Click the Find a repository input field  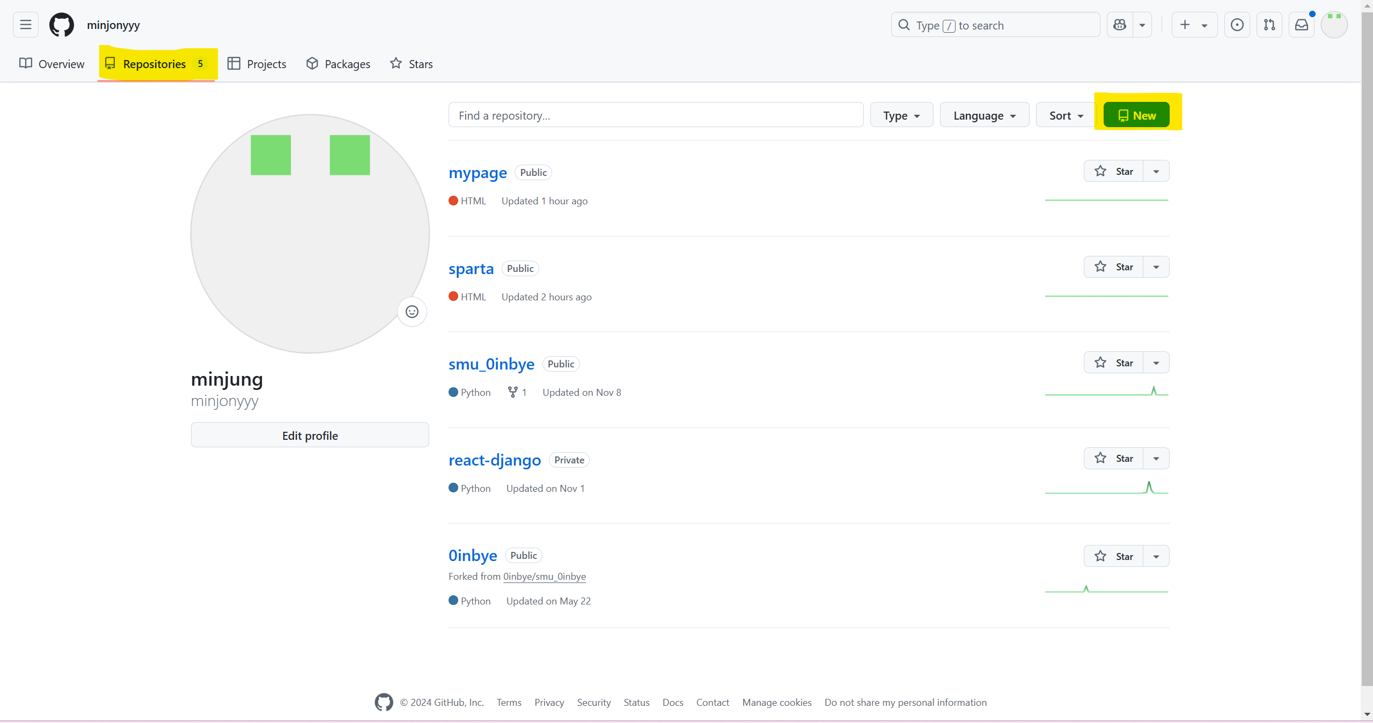coord(655,115)
